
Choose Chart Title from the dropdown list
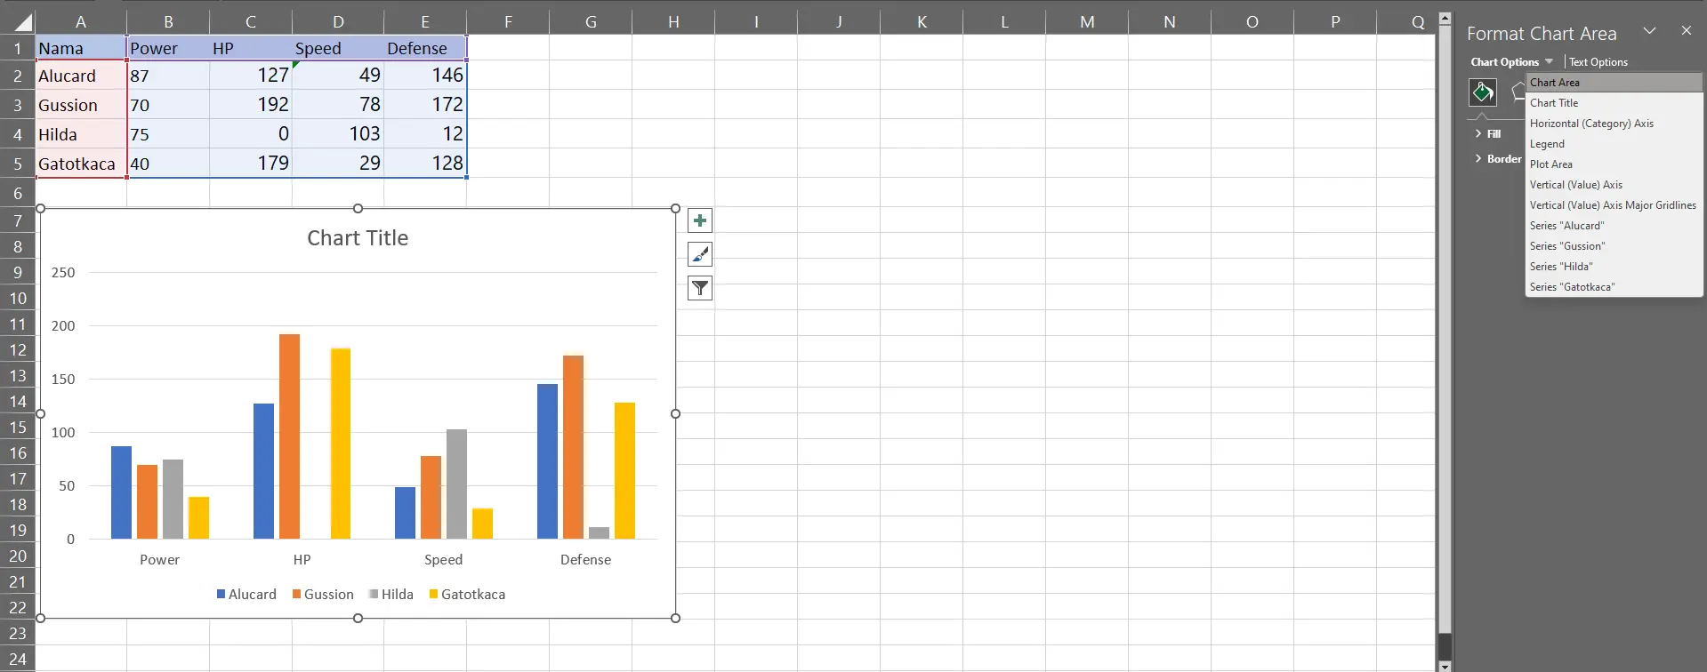1614,103
